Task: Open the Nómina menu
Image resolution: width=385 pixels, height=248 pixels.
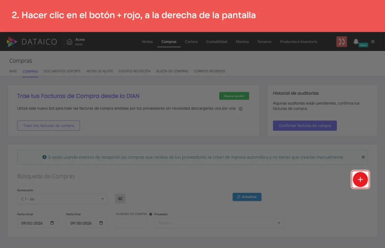Action: (x=242, y=42)
